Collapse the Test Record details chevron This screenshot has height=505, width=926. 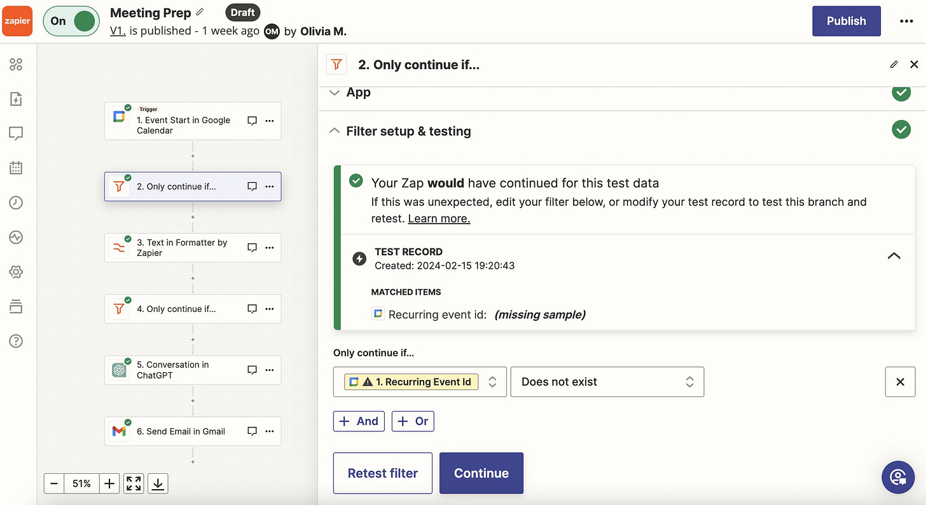(x=894, y=256)
